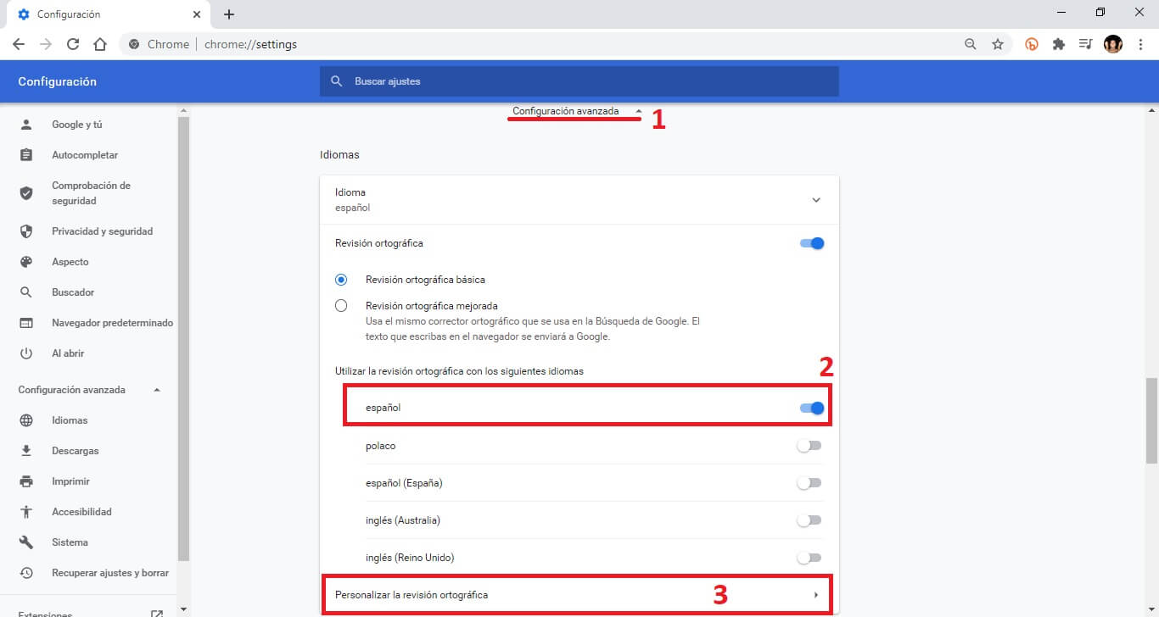Click the Descargas download icon
1159x617 pixels.
26,451
